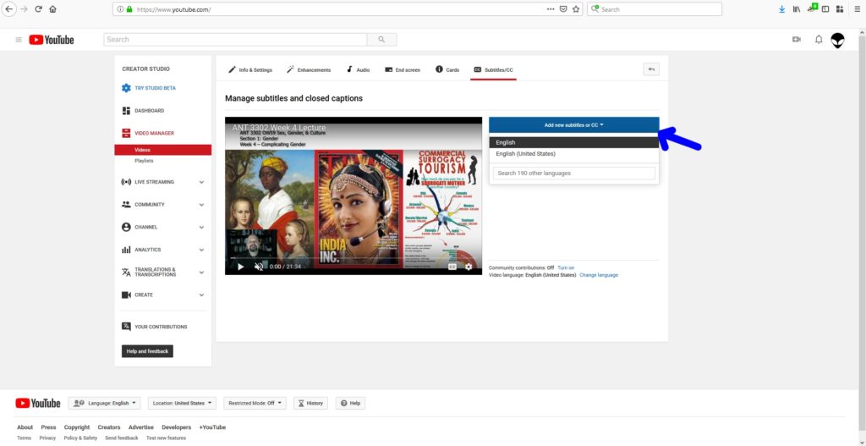This screenshot has height=446, width=866.
Task: Click the Change language link
Action: [x=599, y=275]
